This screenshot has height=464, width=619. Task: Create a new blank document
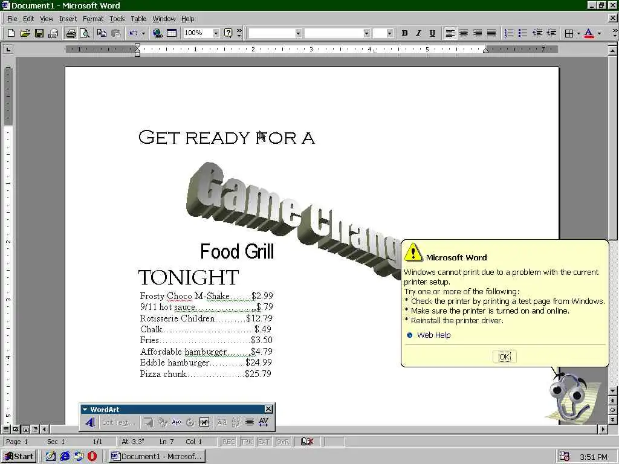pyautogui.click(x=11, y=33)
